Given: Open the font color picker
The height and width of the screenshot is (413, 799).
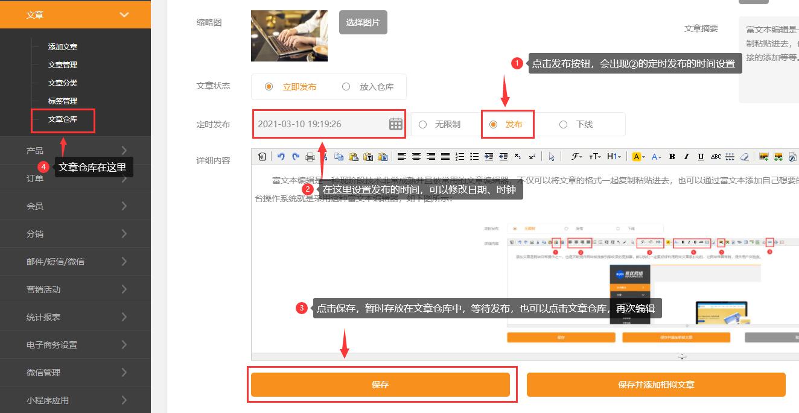Looking at the screenshot, I should (657, 157).
